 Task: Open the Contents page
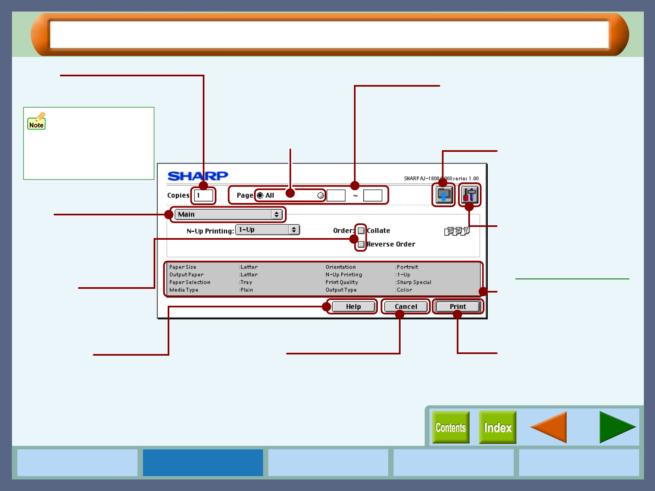tap(451, 427)
